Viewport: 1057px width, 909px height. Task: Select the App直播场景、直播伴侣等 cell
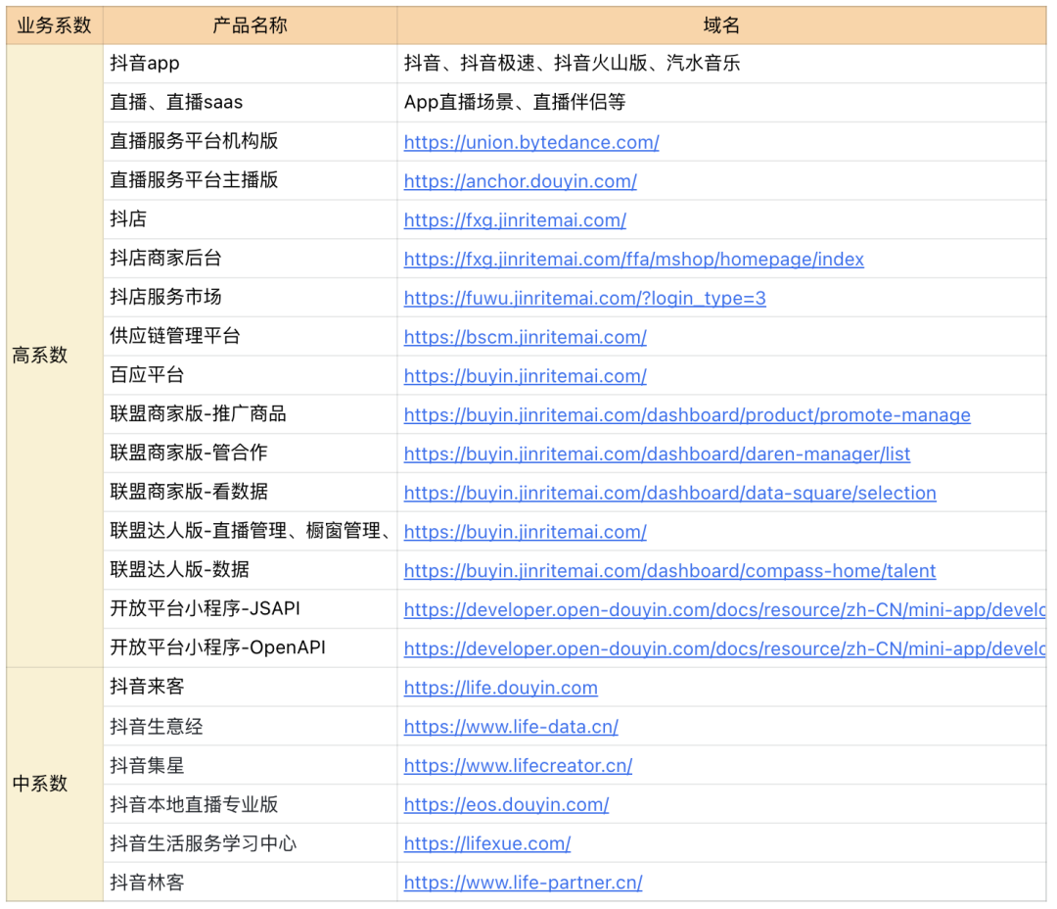click(x=722, y=103)
